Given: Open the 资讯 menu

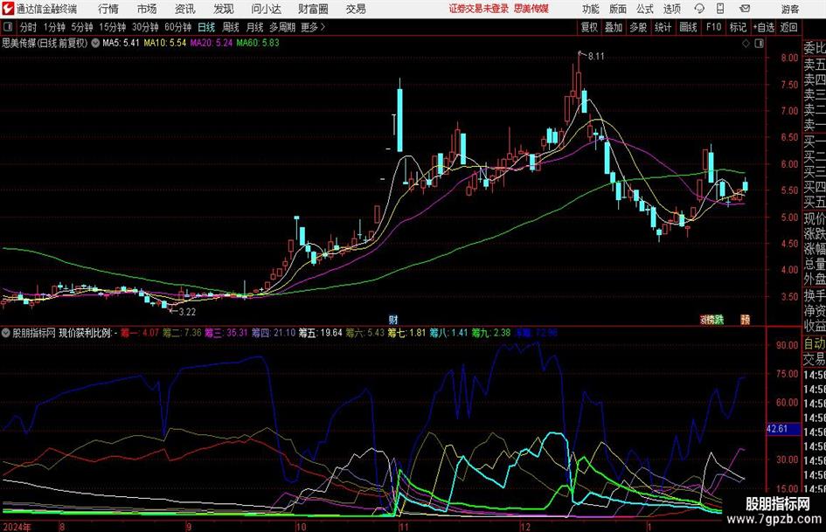Looking at the screenshot, I should click(x=185, y=9).
